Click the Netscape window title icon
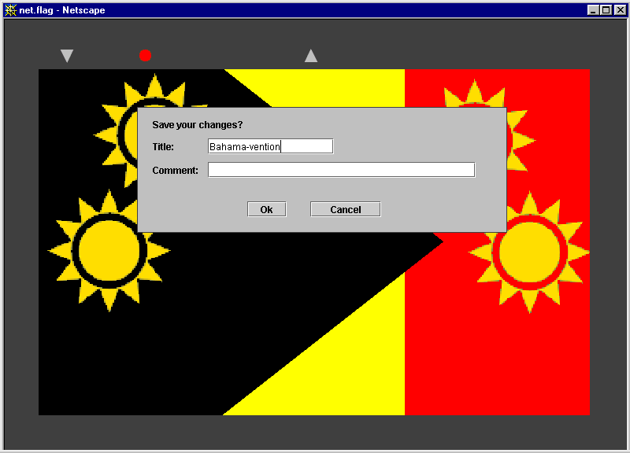The width and height of the screenshot is (630, 453). (x=10, y=10)
